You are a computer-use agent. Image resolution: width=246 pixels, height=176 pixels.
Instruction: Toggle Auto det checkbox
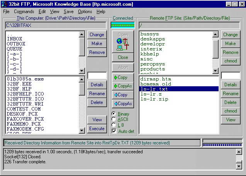click(x=123, y=131)
